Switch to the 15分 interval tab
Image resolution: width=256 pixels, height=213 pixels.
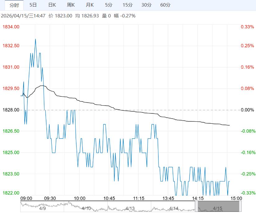point(127,5)
